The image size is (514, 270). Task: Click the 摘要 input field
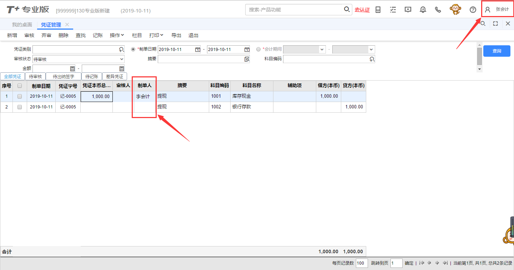[201, 59]
